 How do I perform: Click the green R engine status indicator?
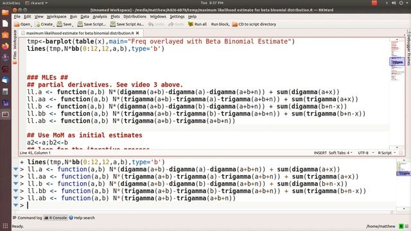click(x=401, y=227)
